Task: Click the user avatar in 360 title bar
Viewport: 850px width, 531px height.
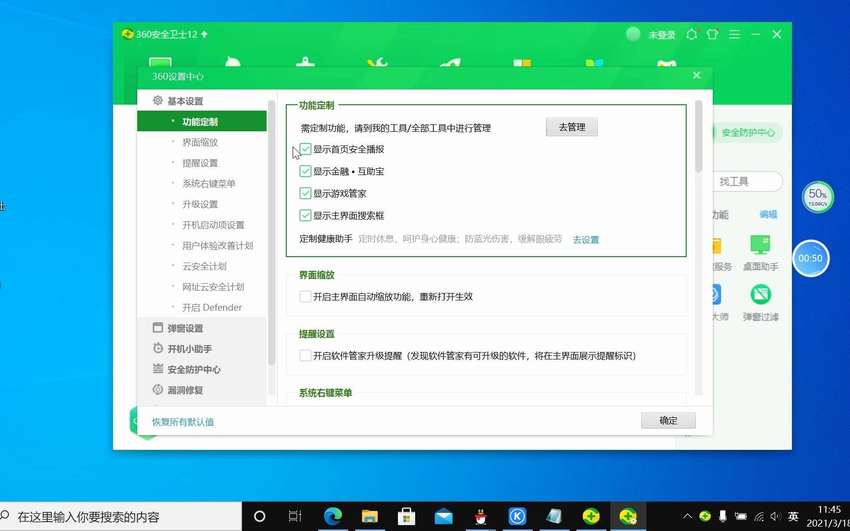Action: (633, 34)
